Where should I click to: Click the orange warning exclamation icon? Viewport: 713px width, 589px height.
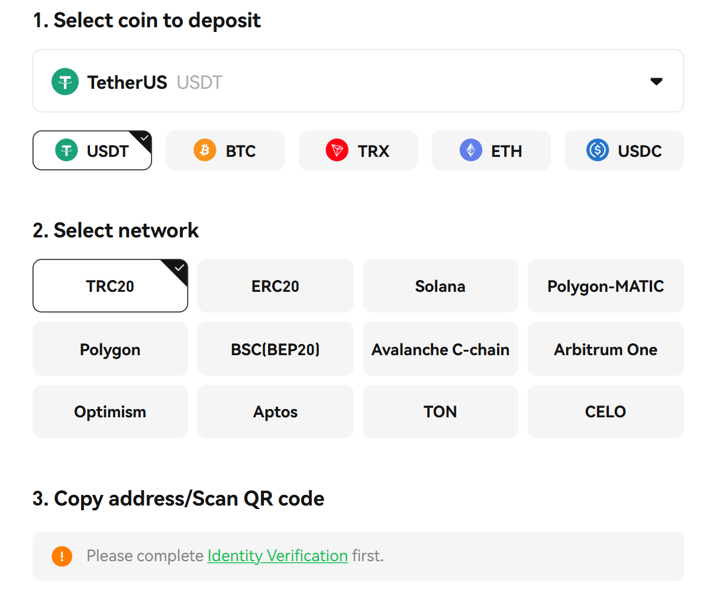point(62,556)
